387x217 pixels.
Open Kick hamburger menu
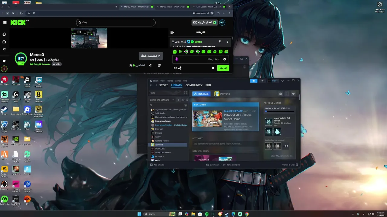pos(5,23)
